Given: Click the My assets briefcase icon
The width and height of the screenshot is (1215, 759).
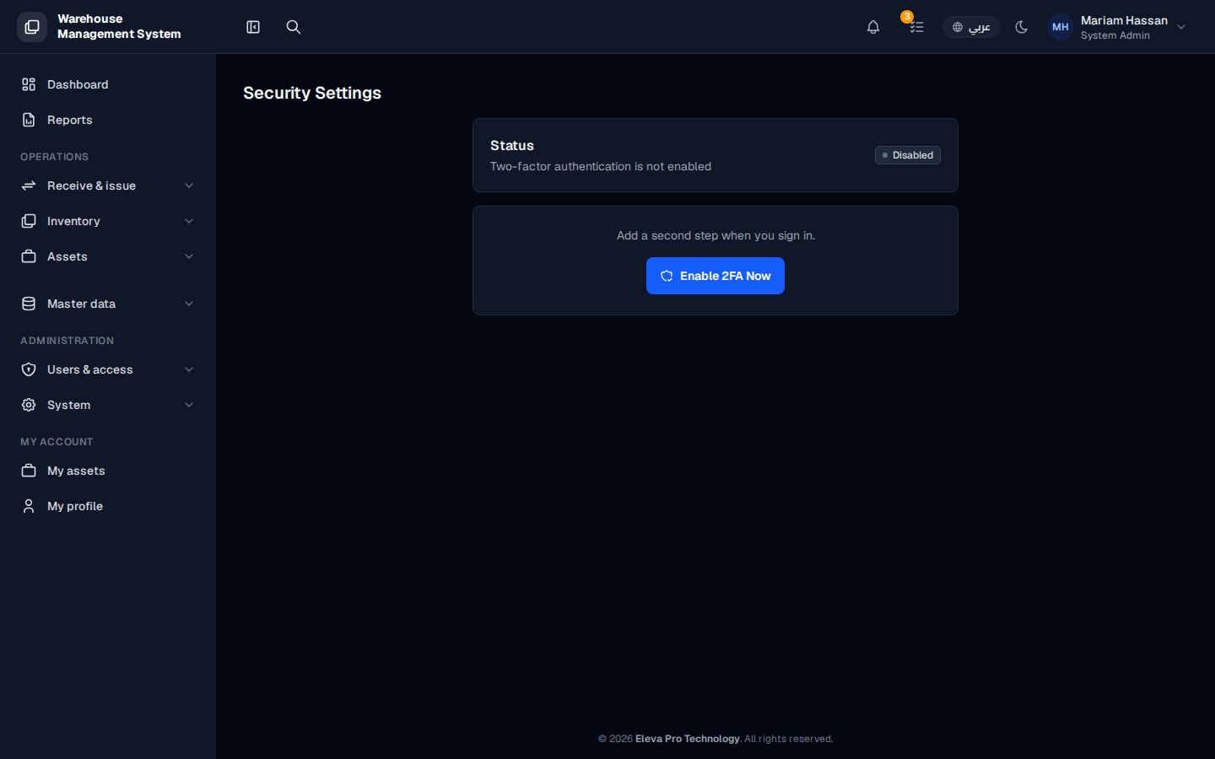Looking at the screenshot, I should click(x=29, y=471).
